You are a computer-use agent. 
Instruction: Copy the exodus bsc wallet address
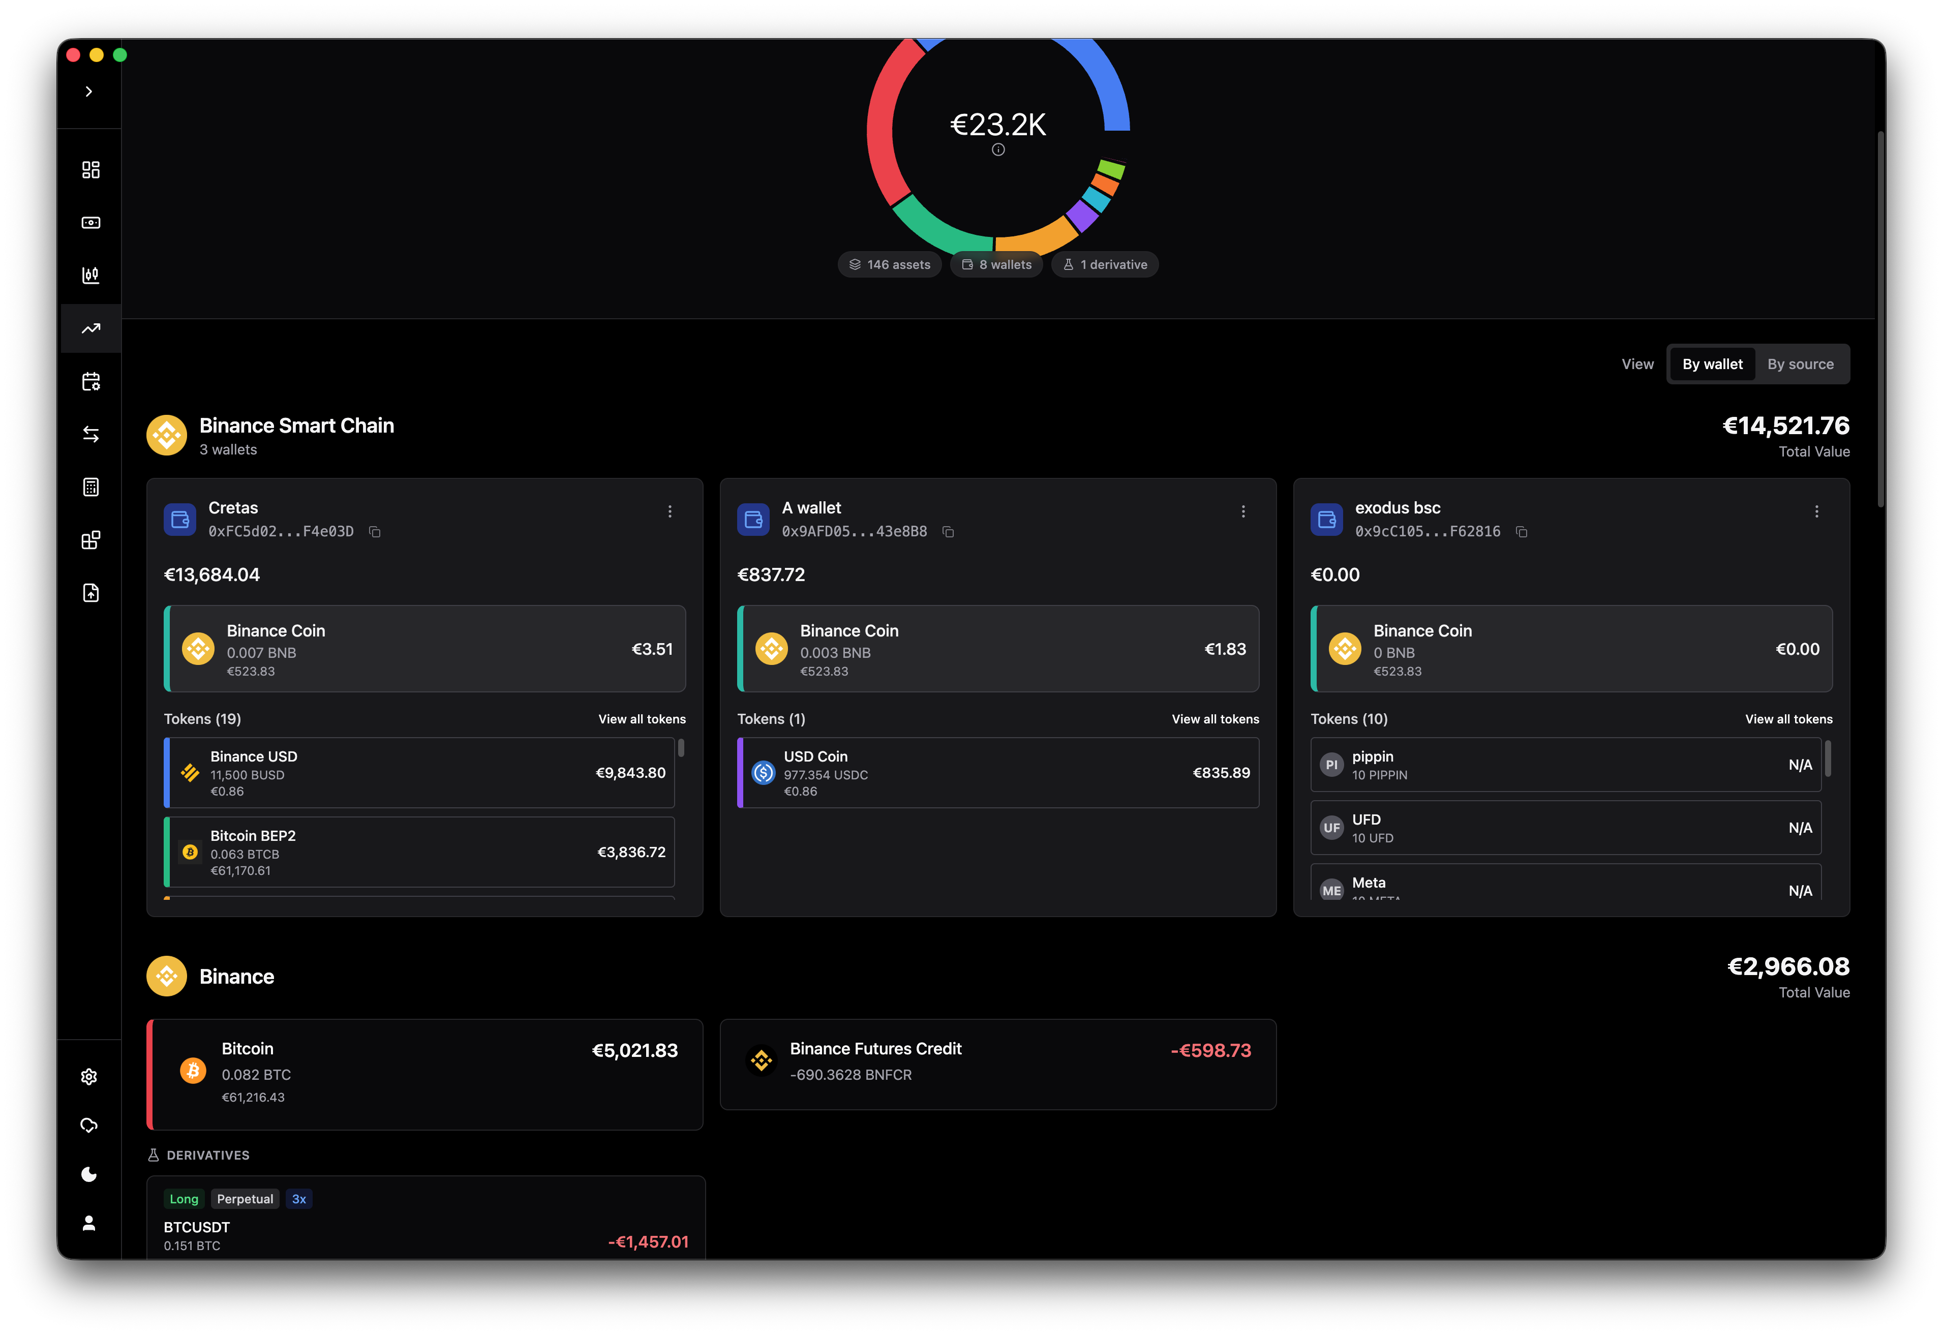1522,532
